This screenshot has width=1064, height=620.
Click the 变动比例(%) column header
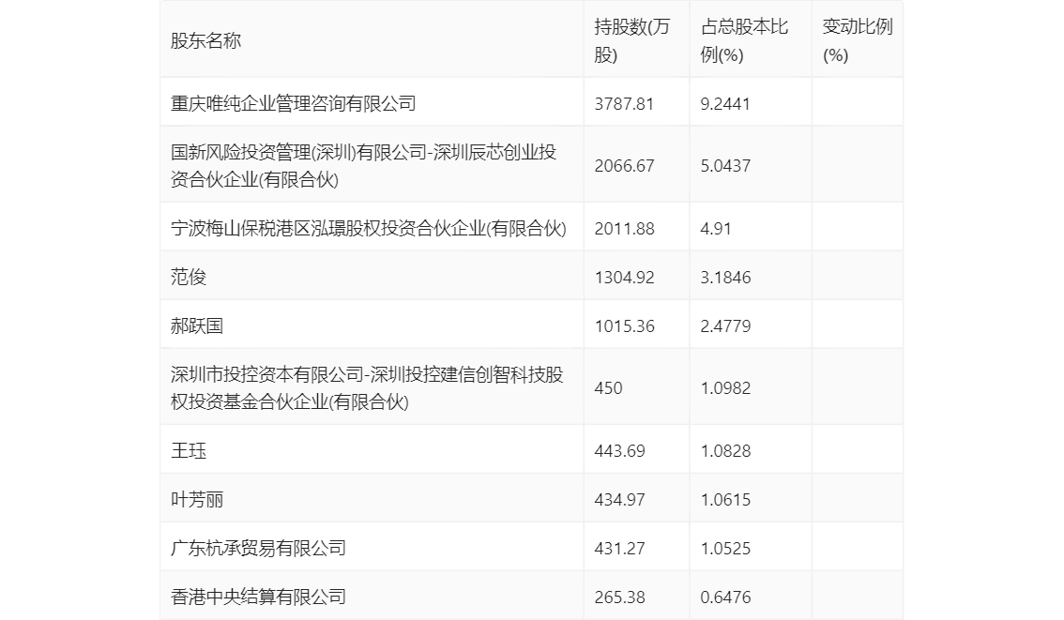pyautogui.click(x=857, y=40)
